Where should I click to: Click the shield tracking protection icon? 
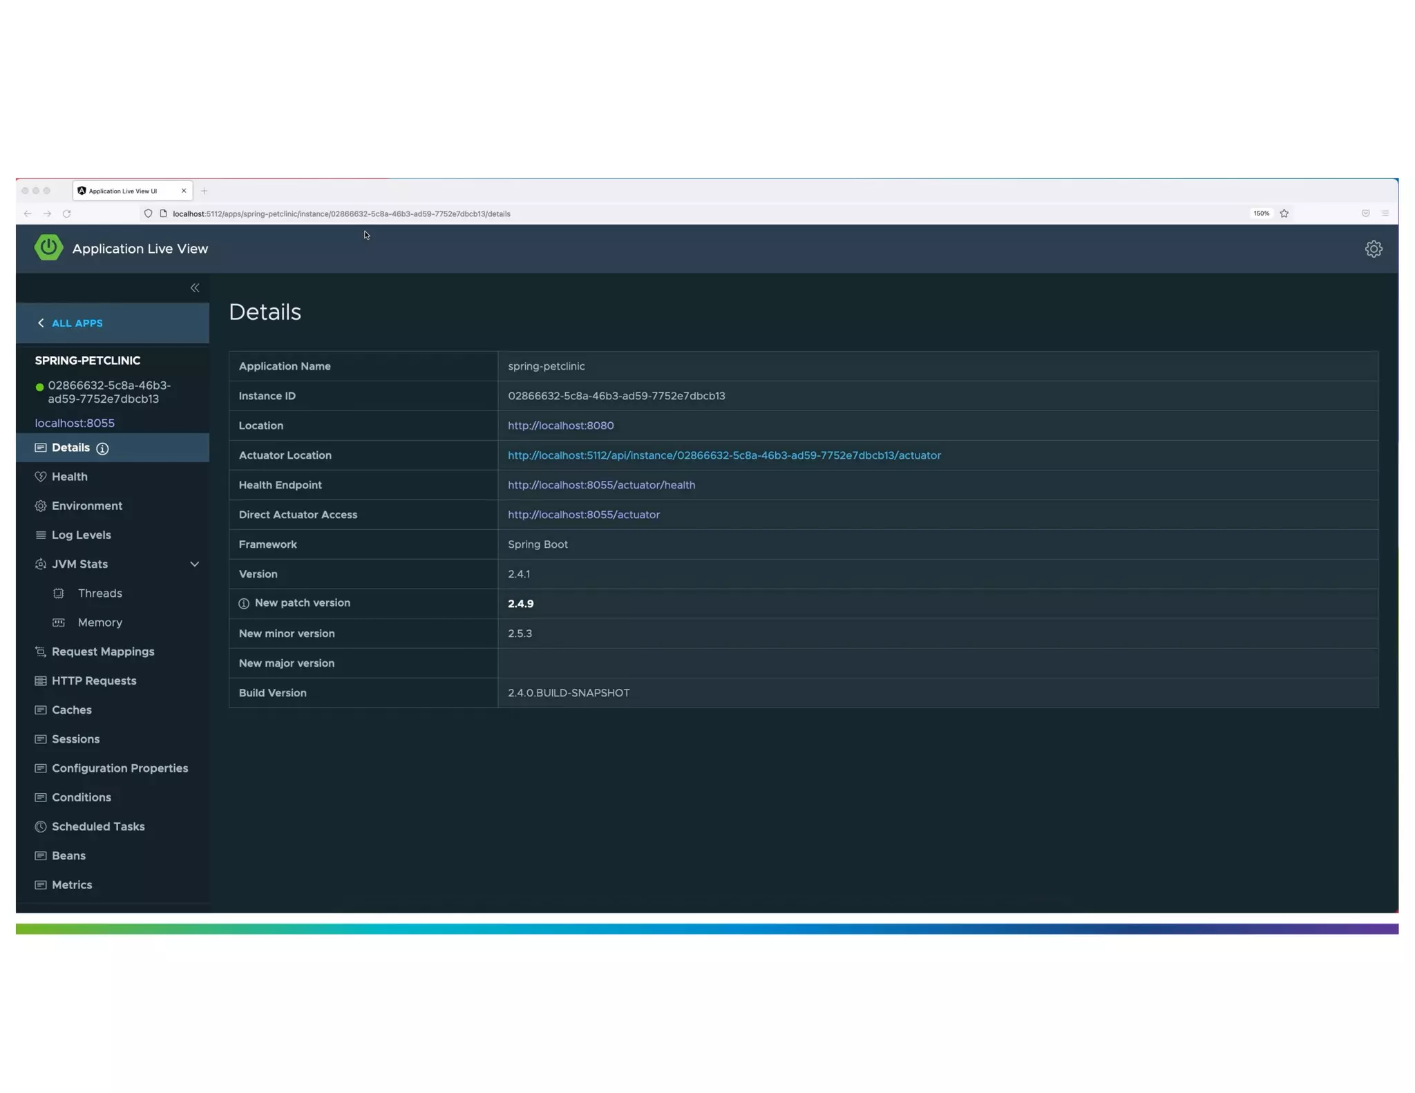[x=148, y=213]
